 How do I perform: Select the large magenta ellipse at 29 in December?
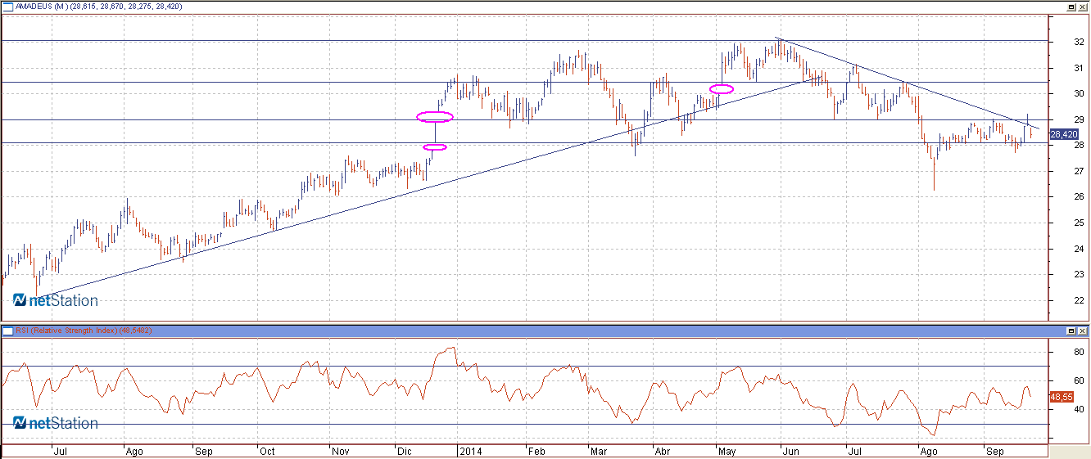(434, 116)
